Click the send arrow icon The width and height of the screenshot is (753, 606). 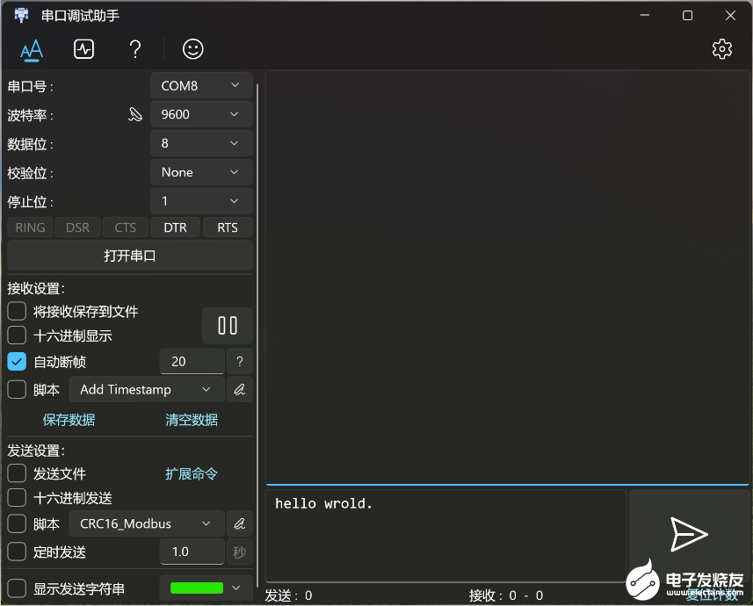[x=690, y=534]
